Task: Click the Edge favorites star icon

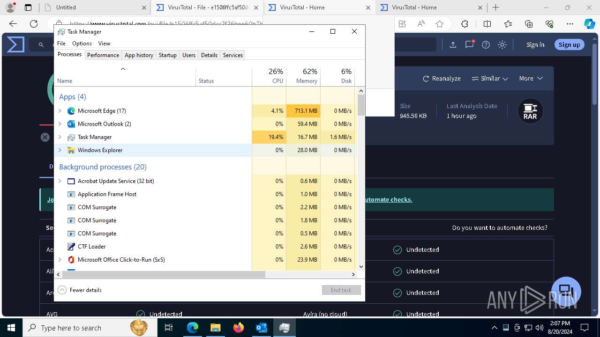Action: click(x=440, y=24)
